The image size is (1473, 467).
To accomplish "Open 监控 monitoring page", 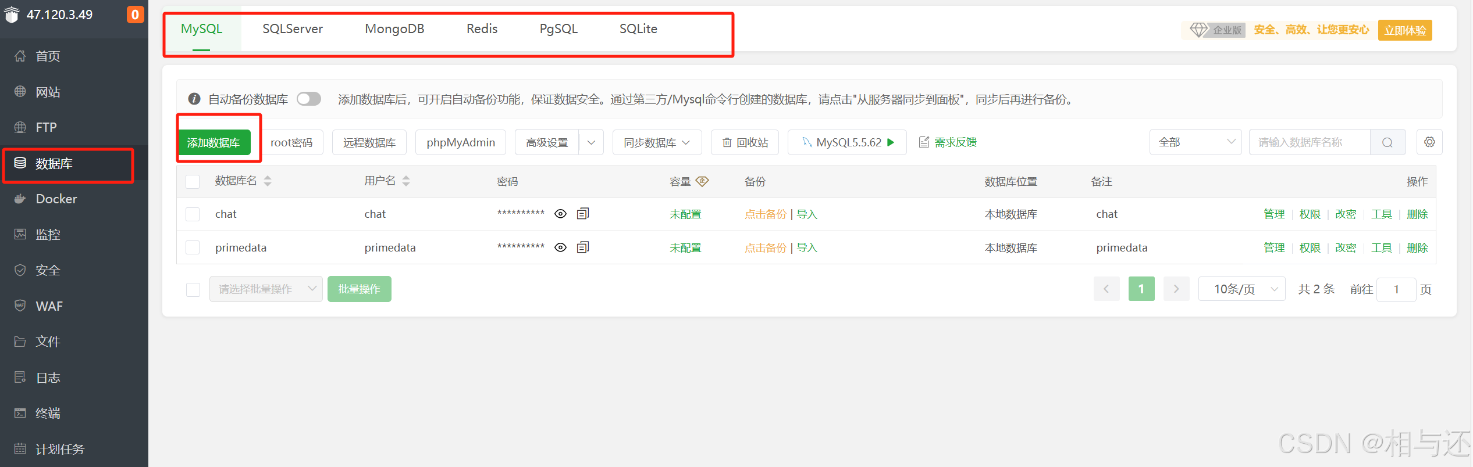I will (48, 234).
